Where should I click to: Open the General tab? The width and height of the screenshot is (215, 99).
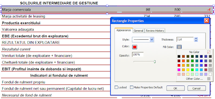[138, 31]
